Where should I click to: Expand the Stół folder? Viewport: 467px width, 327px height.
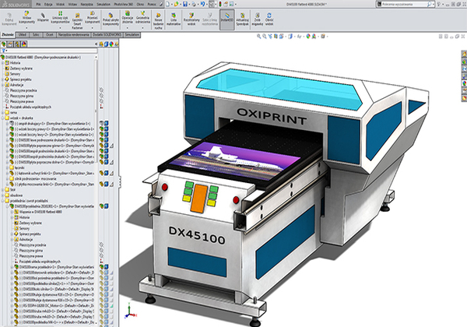click(x=2, y=189)
